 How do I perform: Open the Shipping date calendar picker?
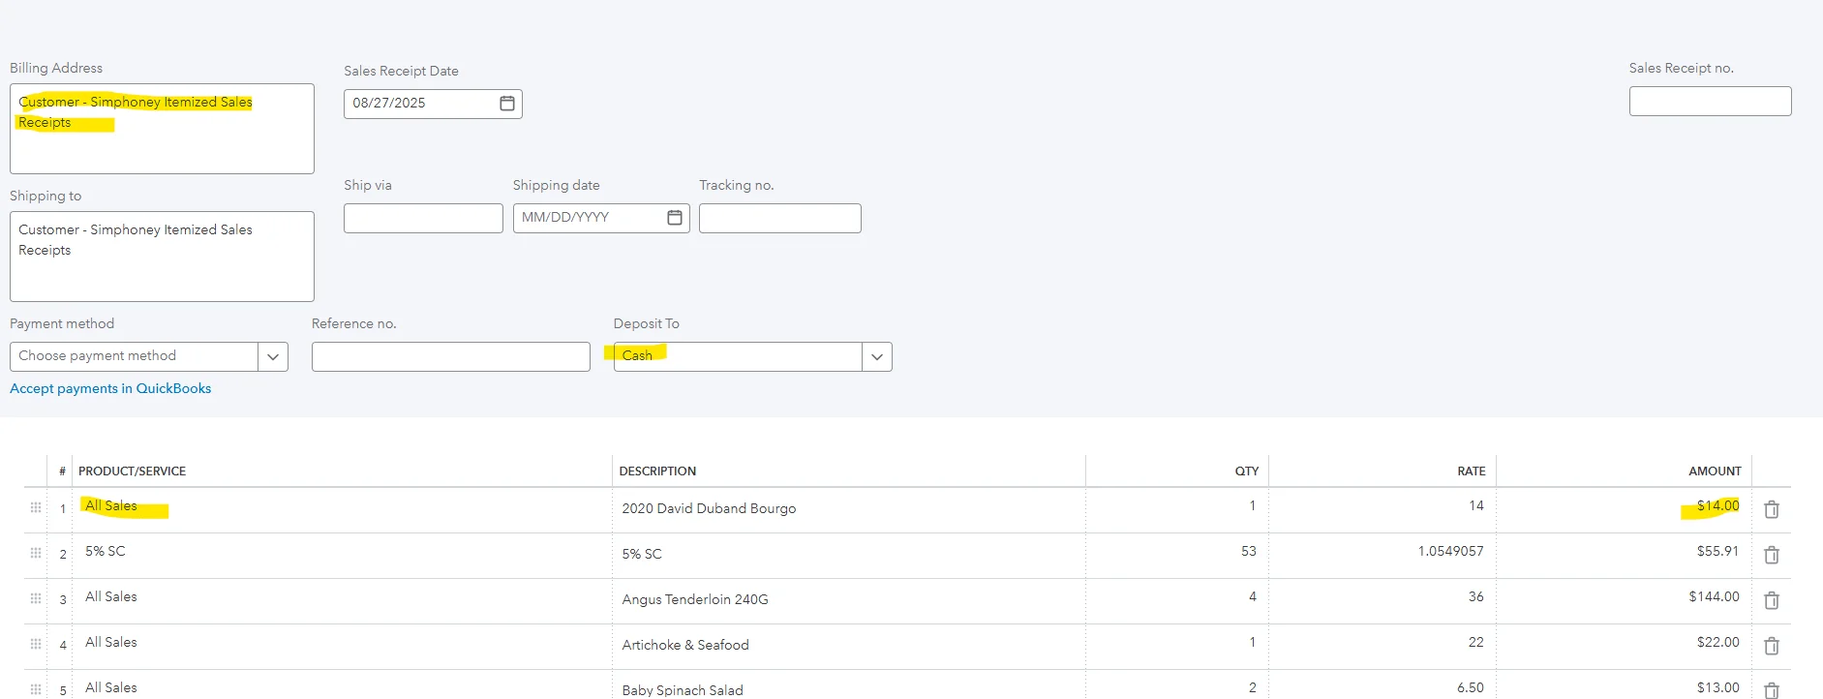click(675, 218)
